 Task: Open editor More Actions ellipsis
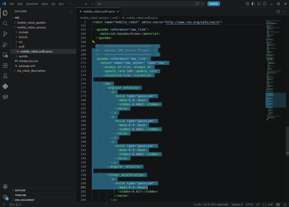pos(284,12)
